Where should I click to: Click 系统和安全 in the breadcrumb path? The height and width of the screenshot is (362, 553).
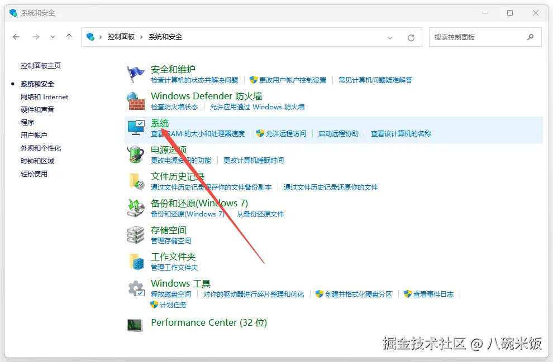coord(165,37)
